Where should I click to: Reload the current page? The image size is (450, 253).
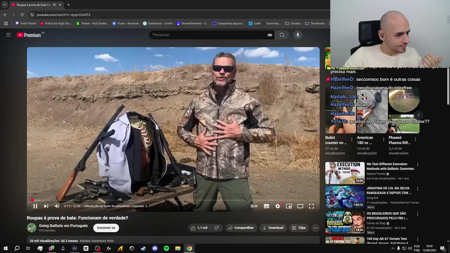pos(22,15)
